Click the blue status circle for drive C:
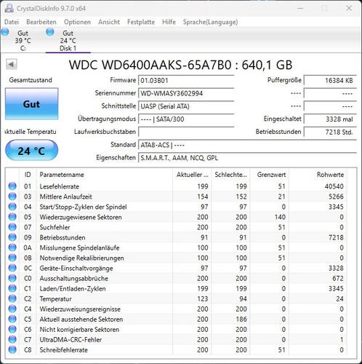 tap(5, 32)
